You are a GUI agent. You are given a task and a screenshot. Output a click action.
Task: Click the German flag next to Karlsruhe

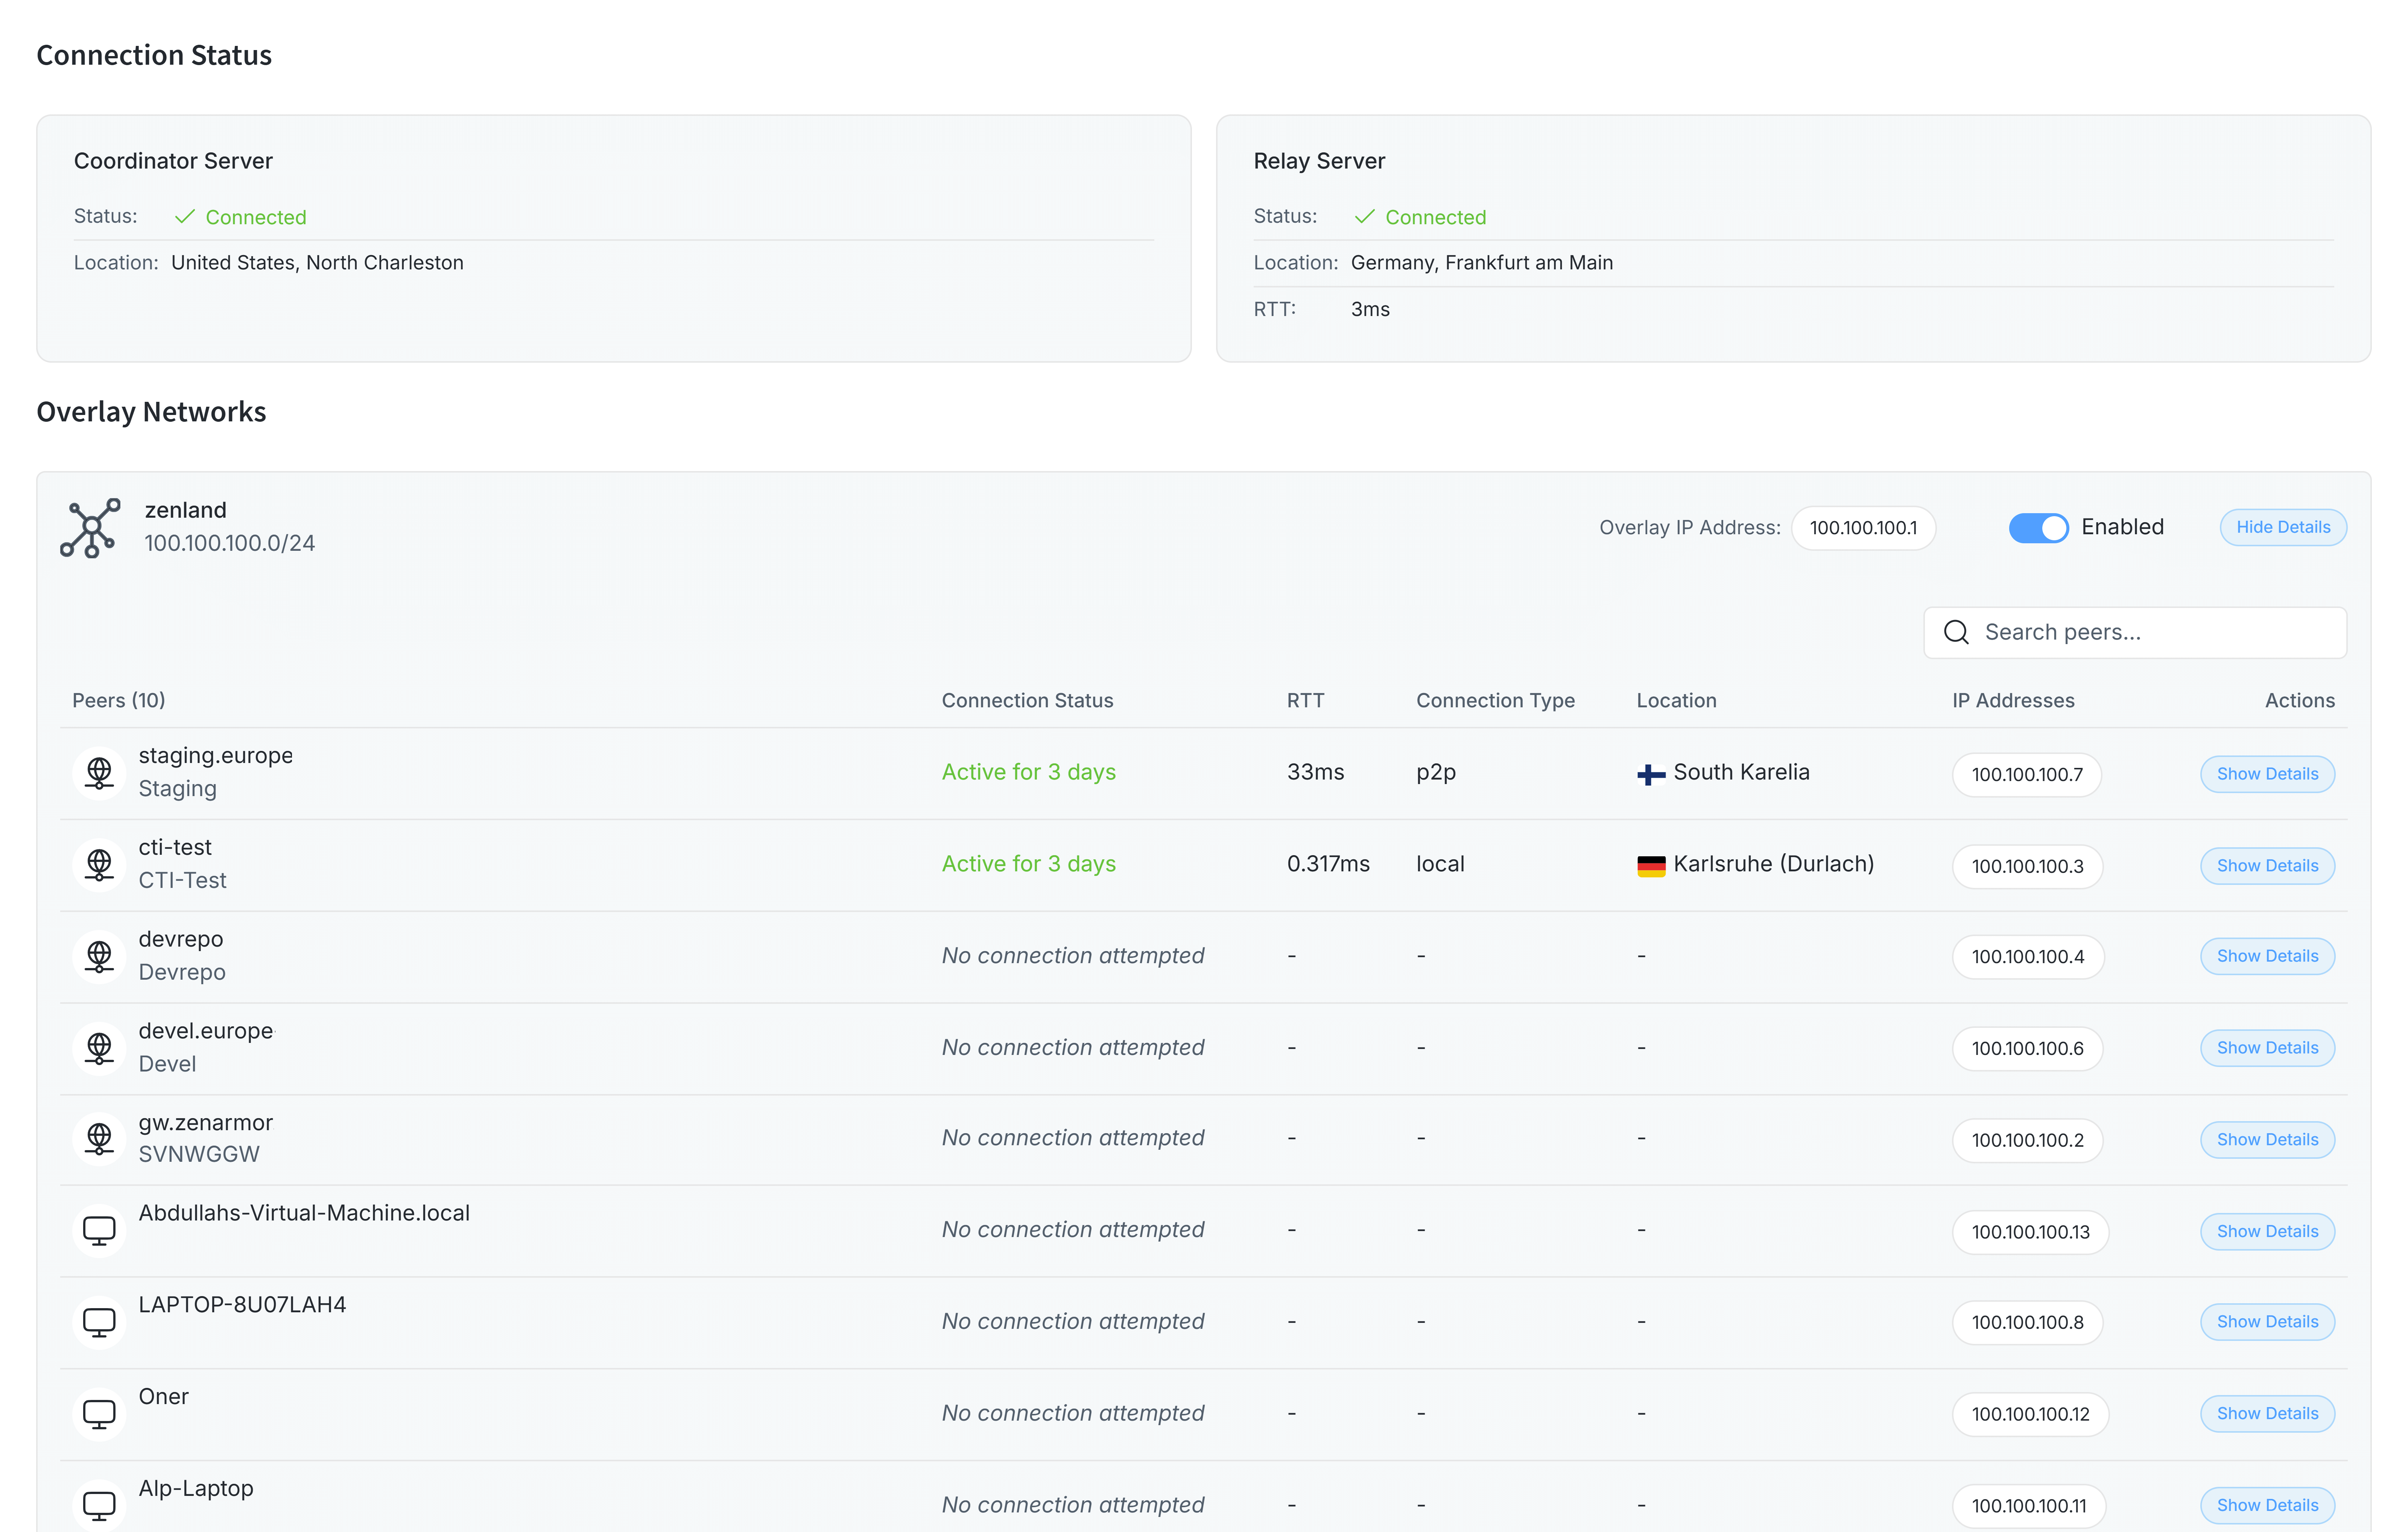coord(1651,866)
